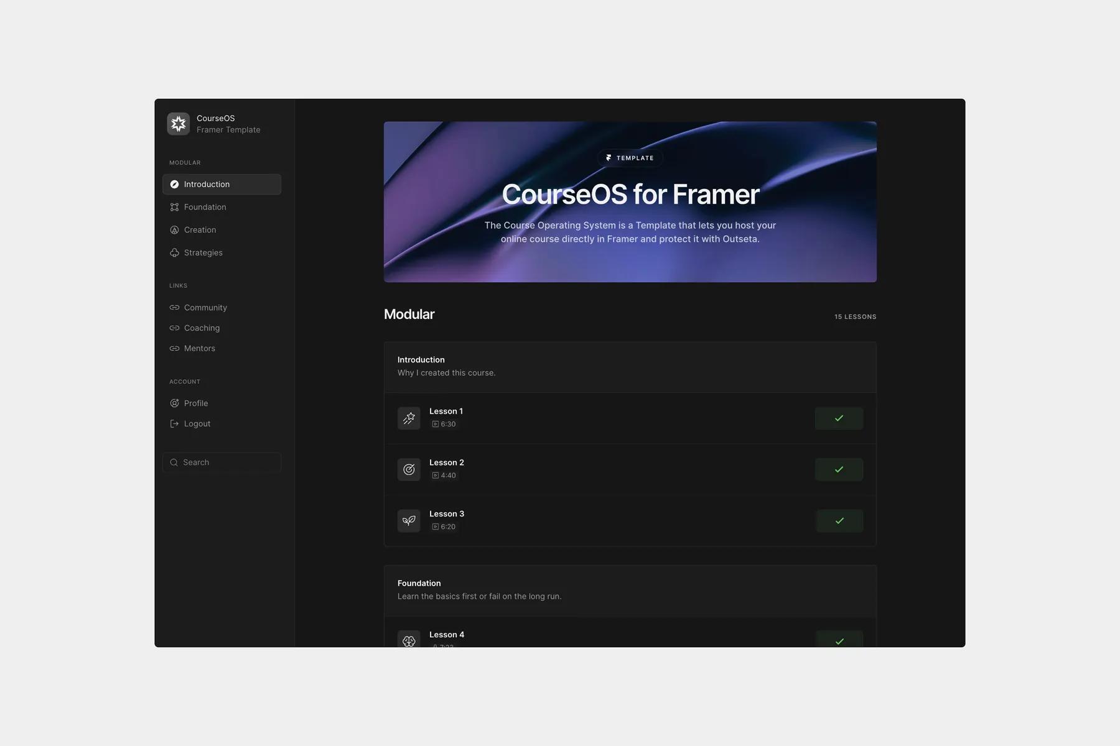Toggle Lesson 2 completed checkmark
The width and height of the screenshot is (1120, 746).
pos(839,469)
